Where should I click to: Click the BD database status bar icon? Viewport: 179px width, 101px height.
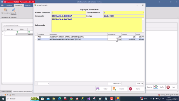pos(5,95)
